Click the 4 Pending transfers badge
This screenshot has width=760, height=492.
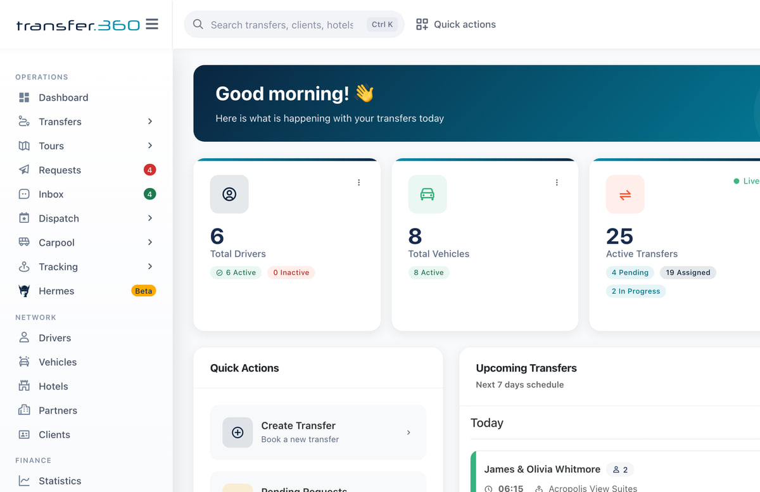coord(630,272)
